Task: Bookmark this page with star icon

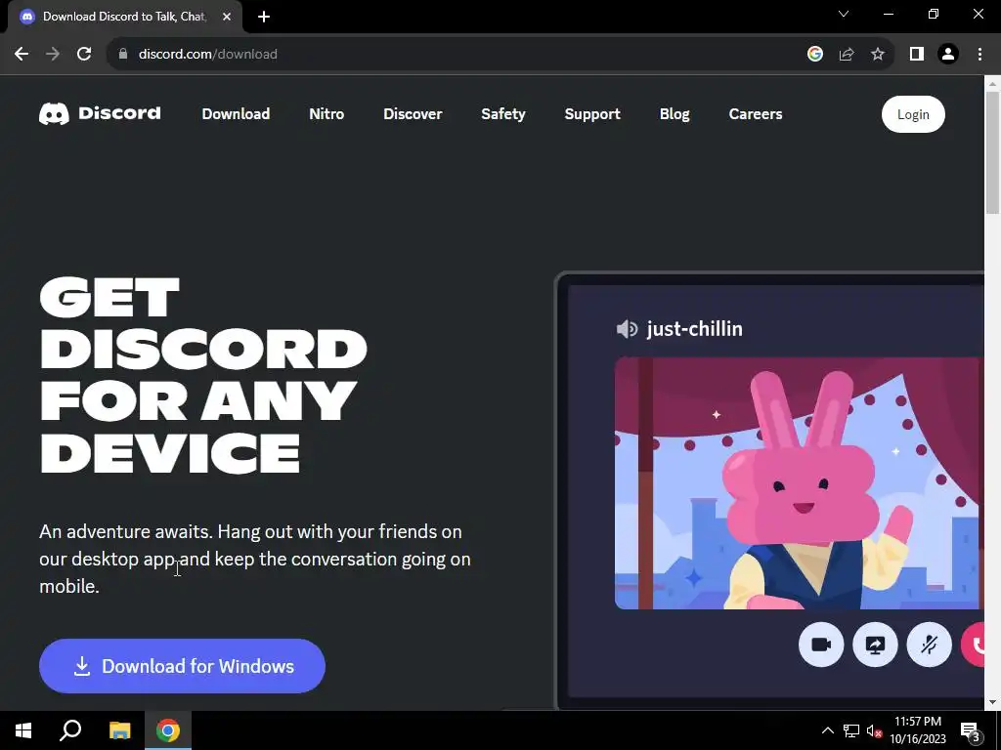Action: (878, 55)
